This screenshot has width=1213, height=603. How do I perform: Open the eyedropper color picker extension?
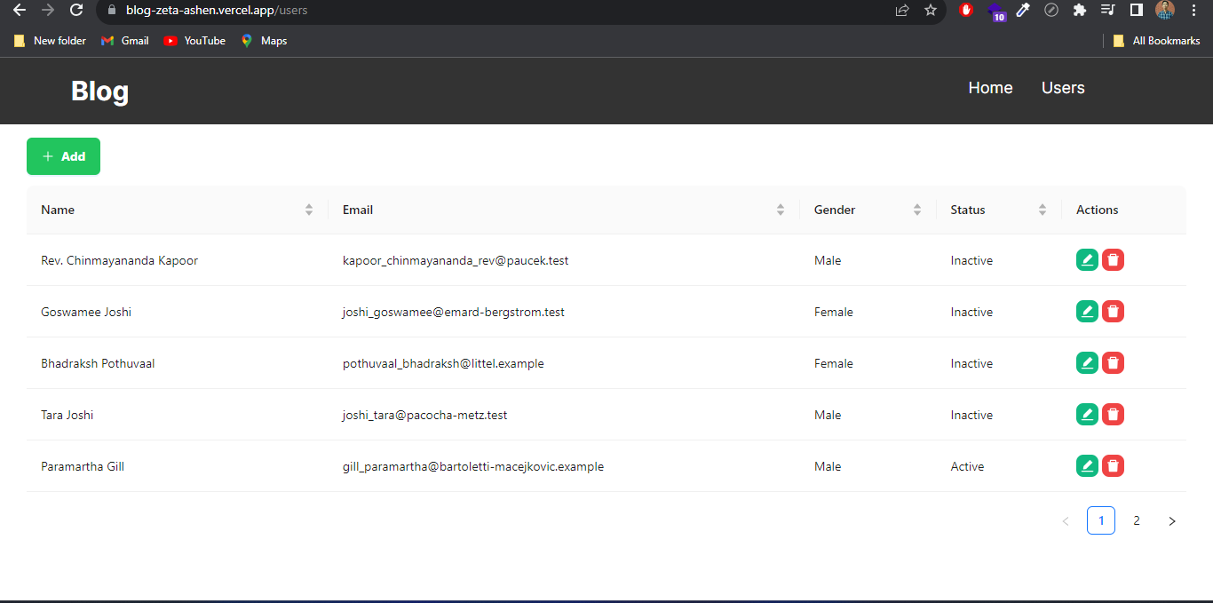(x=1023, y=10)
